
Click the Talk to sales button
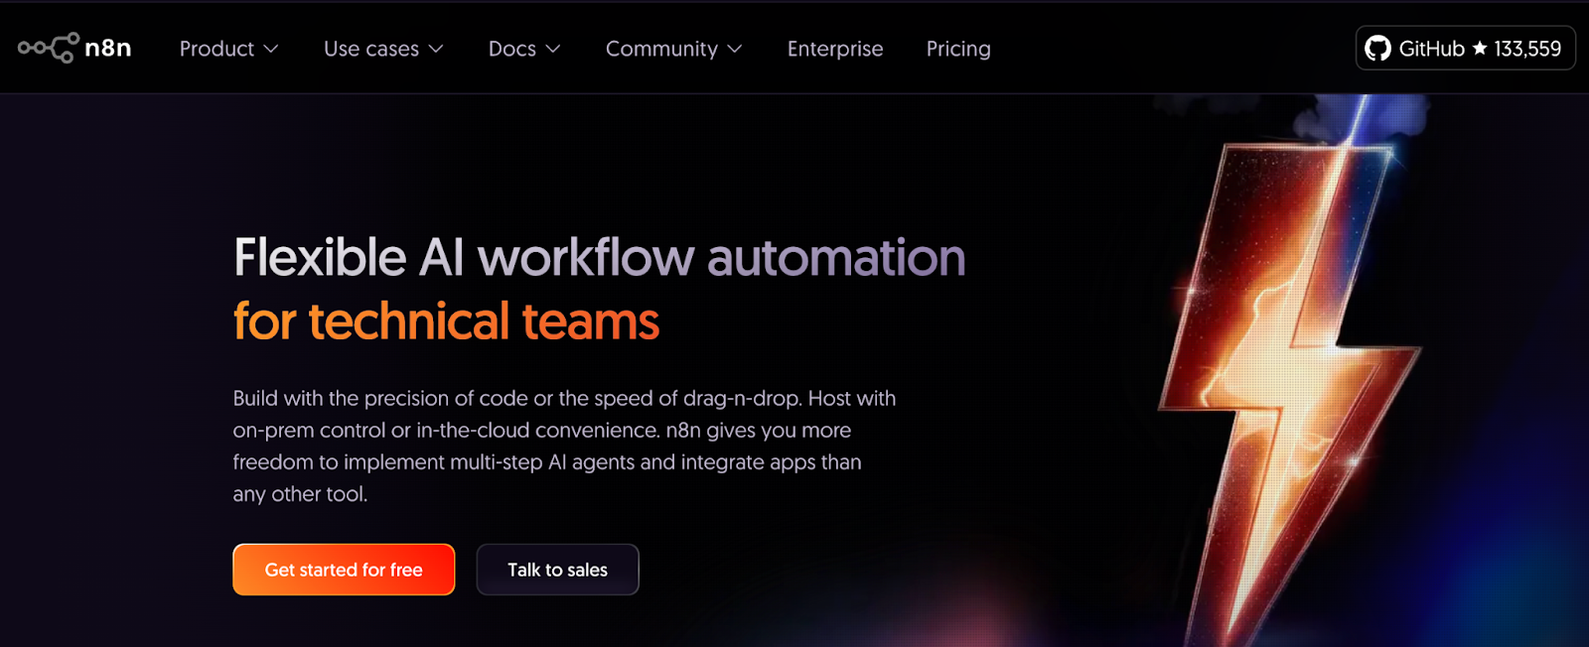[x=557, y=570]
